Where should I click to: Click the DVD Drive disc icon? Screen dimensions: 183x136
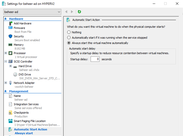[x=15, y=74]
